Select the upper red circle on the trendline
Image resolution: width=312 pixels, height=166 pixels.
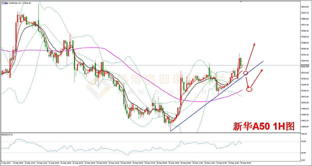click(x=246, y=73)
